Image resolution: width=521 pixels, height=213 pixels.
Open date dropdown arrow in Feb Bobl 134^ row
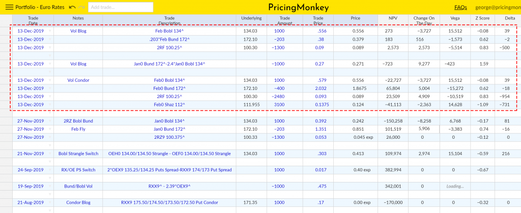50,31
